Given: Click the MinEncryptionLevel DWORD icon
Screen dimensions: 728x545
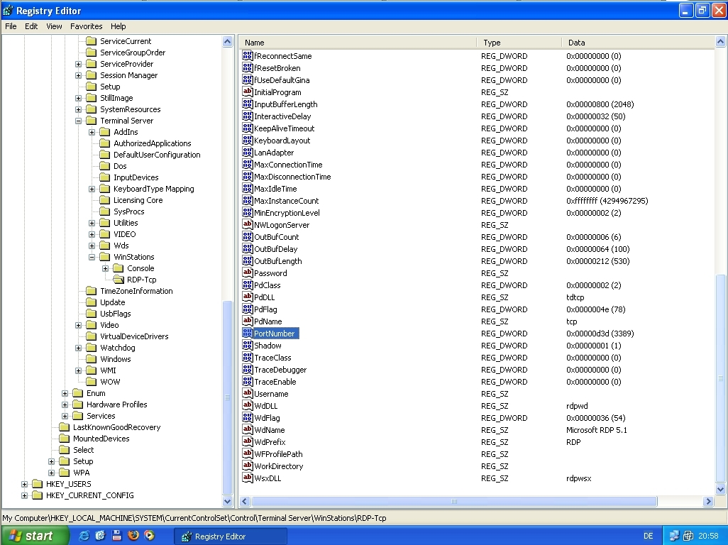Looking at the screenshot, I should (248, 213).
